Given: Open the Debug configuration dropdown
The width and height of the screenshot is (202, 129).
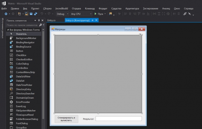Looking at the screenshot, I should click(63, 14).
